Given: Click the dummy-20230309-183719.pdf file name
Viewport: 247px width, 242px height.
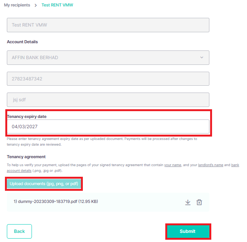Looking at the screenshot, I should (x=52, y=202).
